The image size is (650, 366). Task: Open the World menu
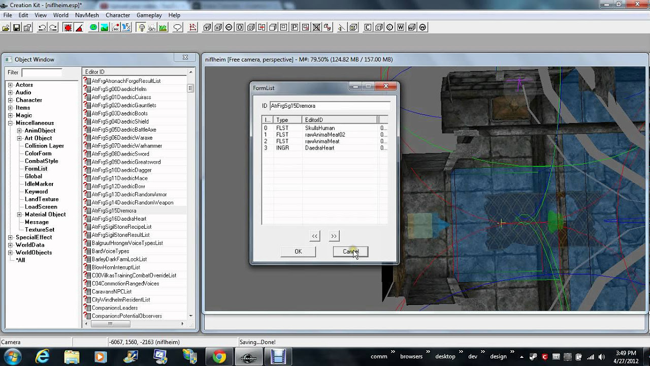(60, 15)
